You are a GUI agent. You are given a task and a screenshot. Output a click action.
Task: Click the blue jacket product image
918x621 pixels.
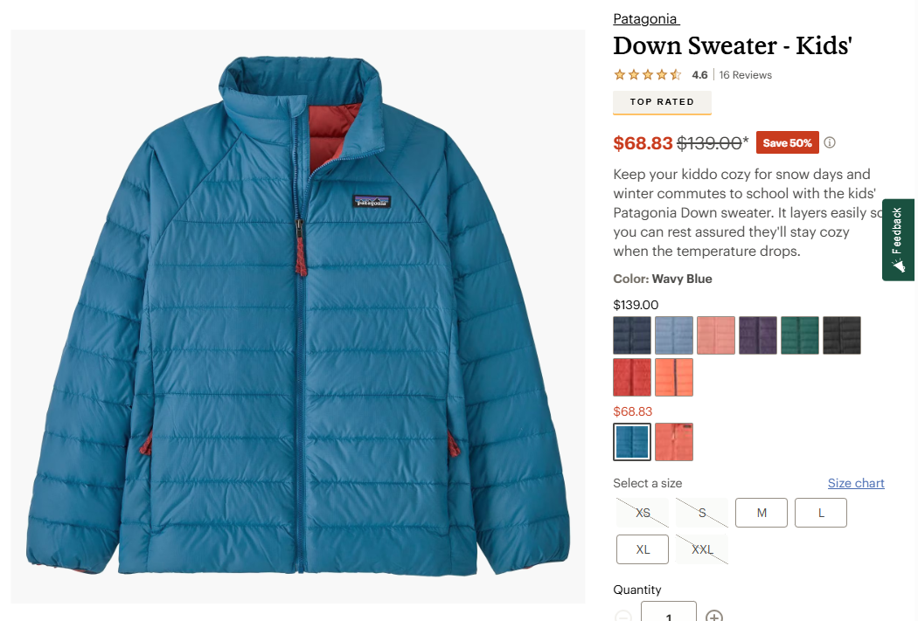click(x=298, y=316)
